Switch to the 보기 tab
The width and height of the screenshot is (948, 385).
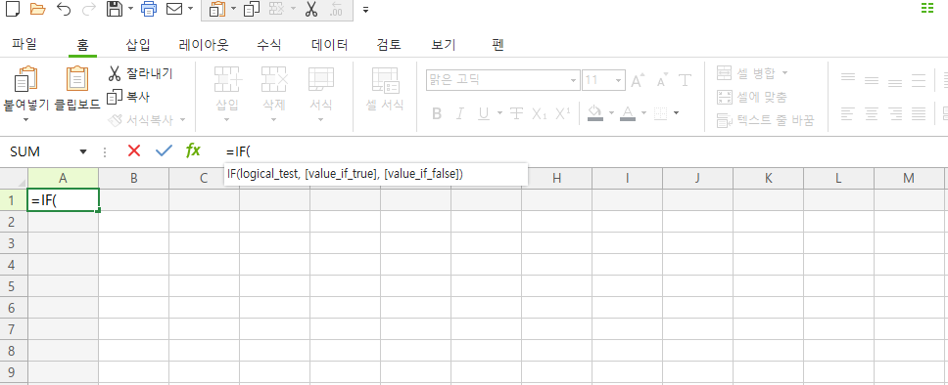444,44
